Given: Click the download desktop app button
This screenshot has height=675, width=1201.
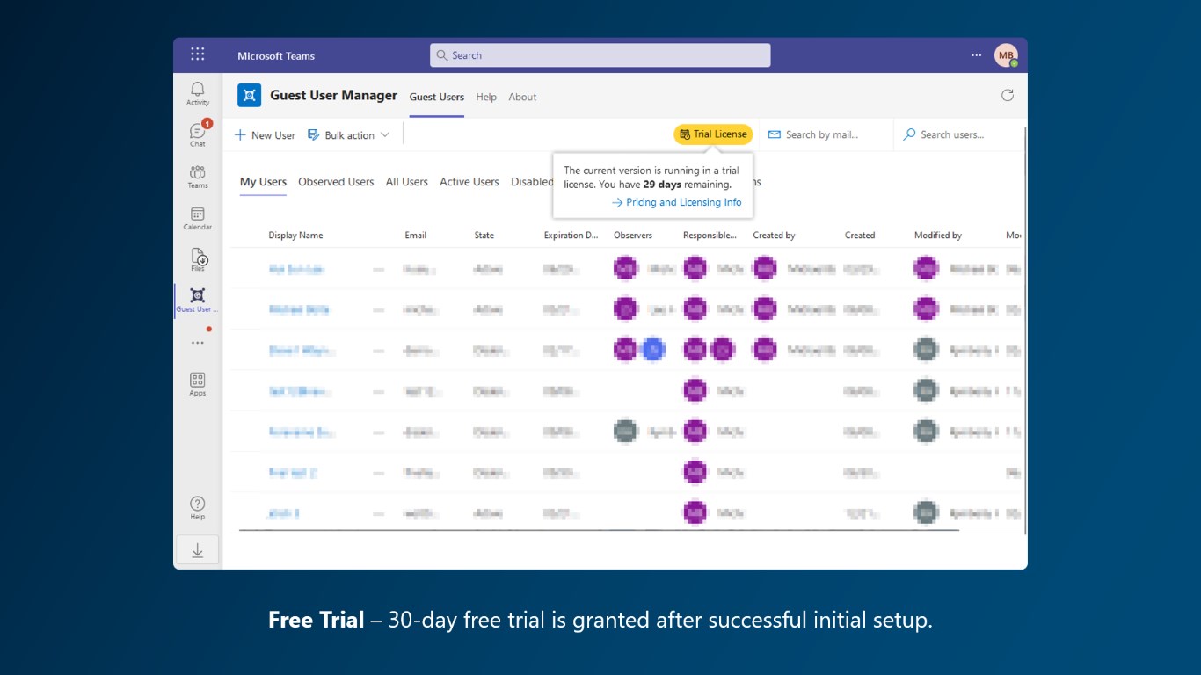Looking at the screenshot, I should tap(198, 550).
